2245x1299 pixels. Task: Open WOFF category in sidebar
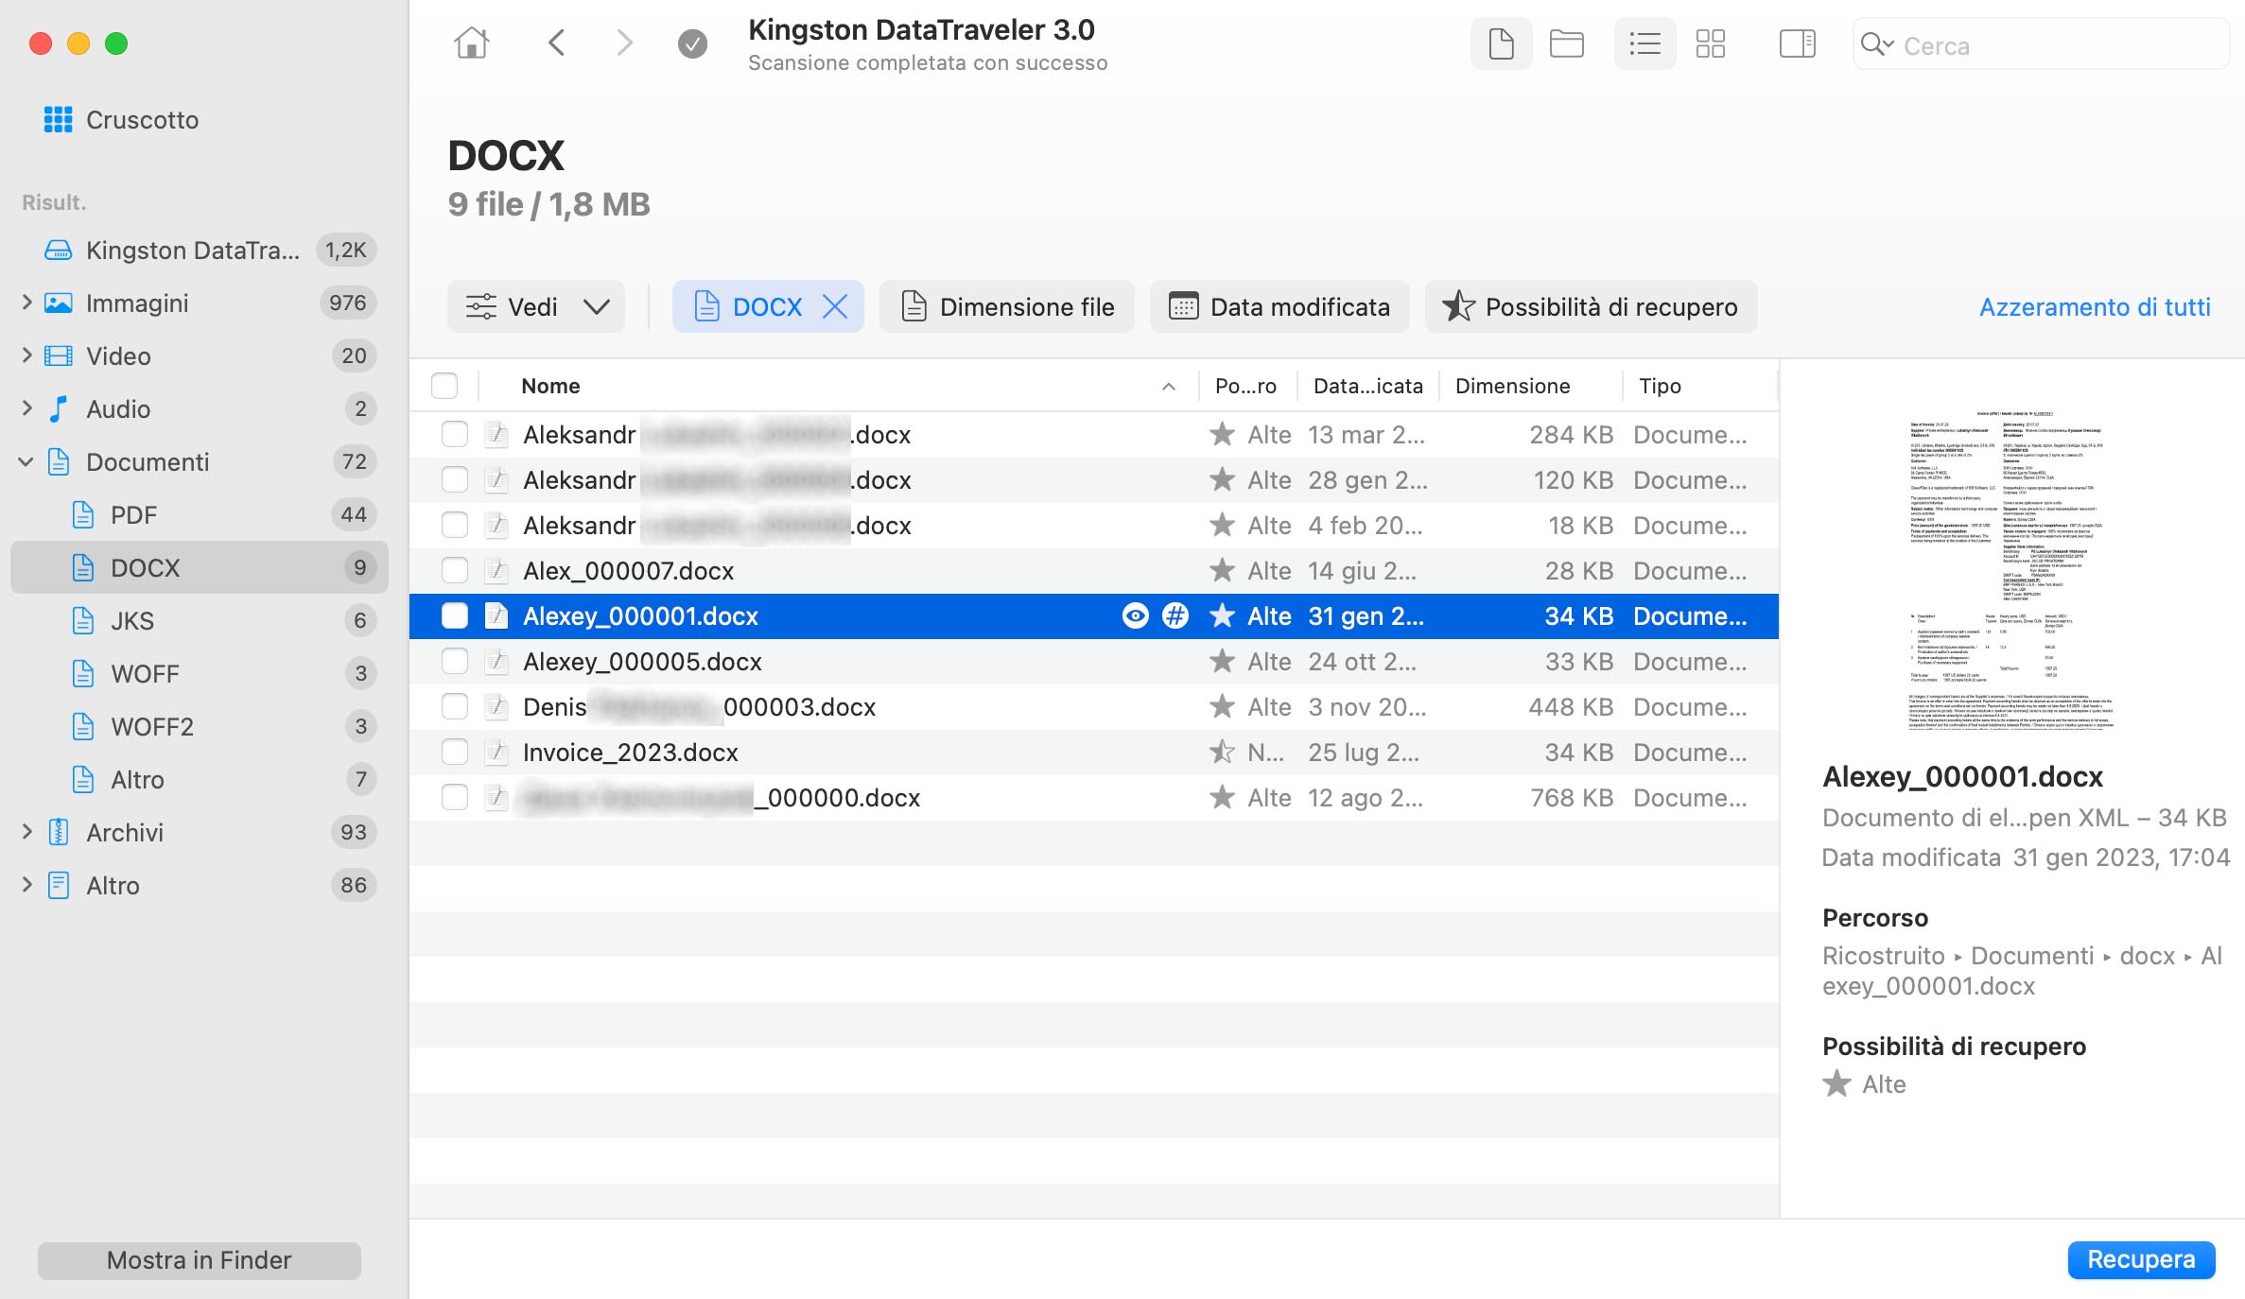point(199,674)
